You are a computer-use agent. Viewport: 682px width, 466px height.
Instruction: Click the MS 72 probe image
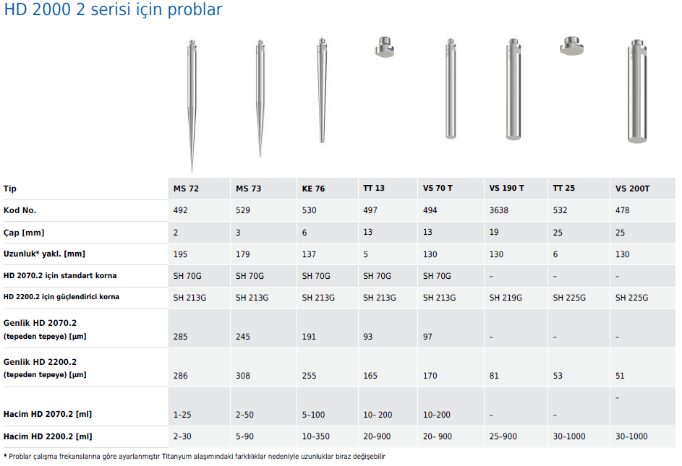(x=192, y=105)
